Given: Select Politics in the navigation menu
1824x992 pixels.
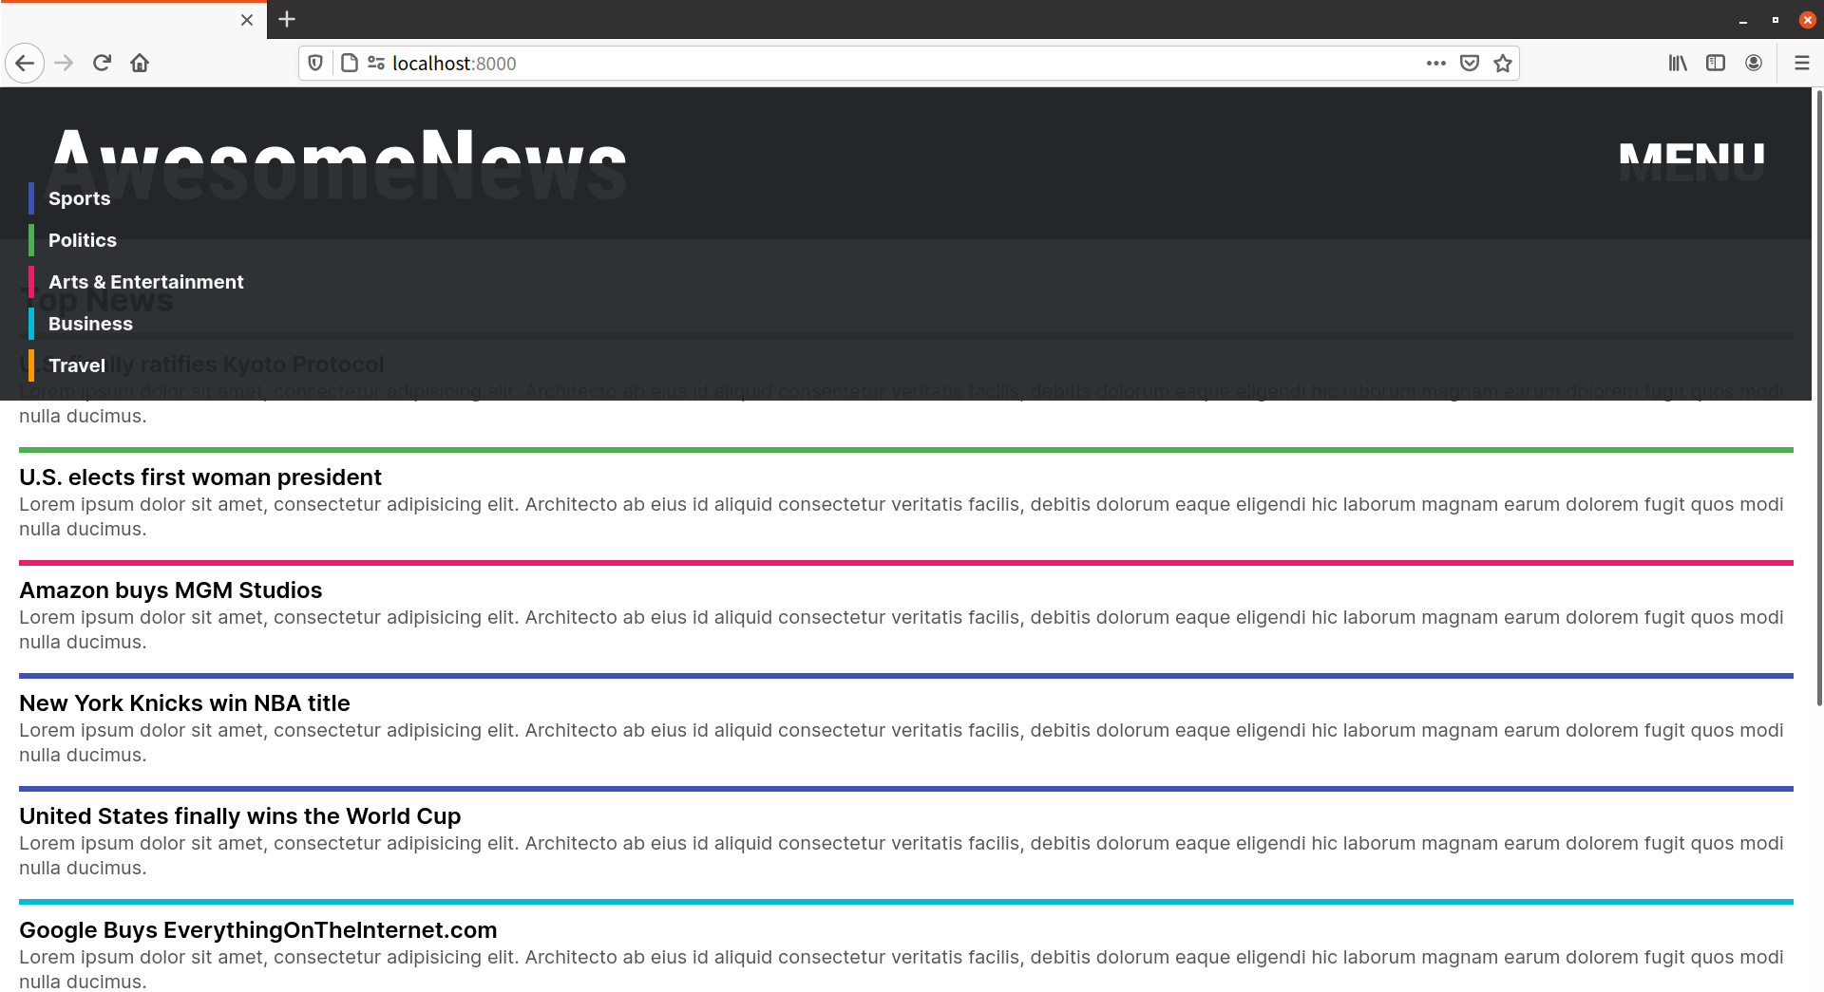Looking at the screenshot, I should coord(82,240).
